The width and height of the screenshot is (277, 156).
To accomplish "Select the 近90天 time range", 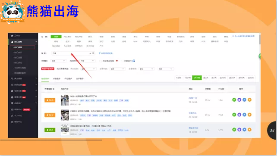I will click(x=251, y=78).
